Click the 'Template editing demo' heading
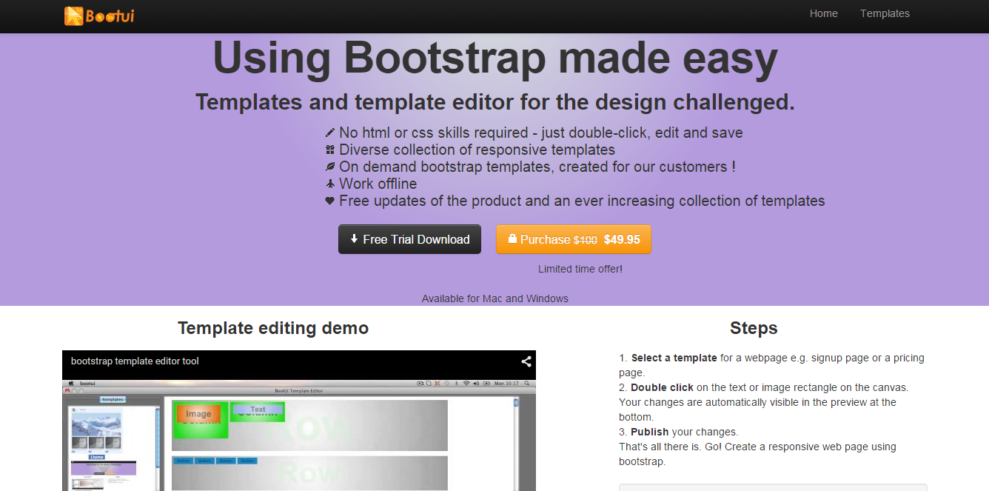989x491 pixels. click(x=273, y=328)
